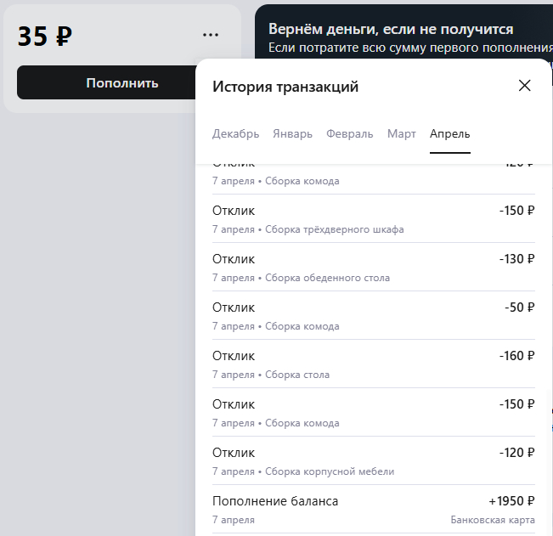This screenshot has height=536, width=553.
Task: Open the Сборка трёхдверного шкафа transaction
Action: click(x=373, y=219)
